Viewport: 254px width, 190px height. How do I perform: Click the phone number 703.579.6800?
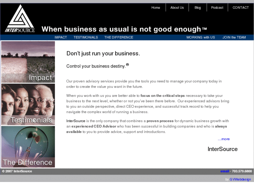(242, 171)
